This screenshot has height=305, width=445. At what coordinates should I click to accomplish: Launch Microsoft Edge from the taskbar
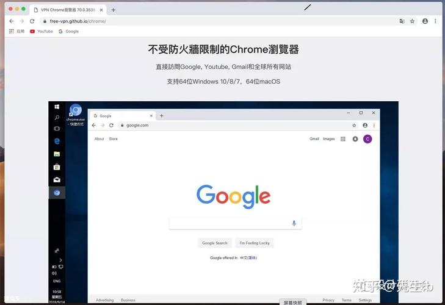pyautogui.click(x=57, y=141)
